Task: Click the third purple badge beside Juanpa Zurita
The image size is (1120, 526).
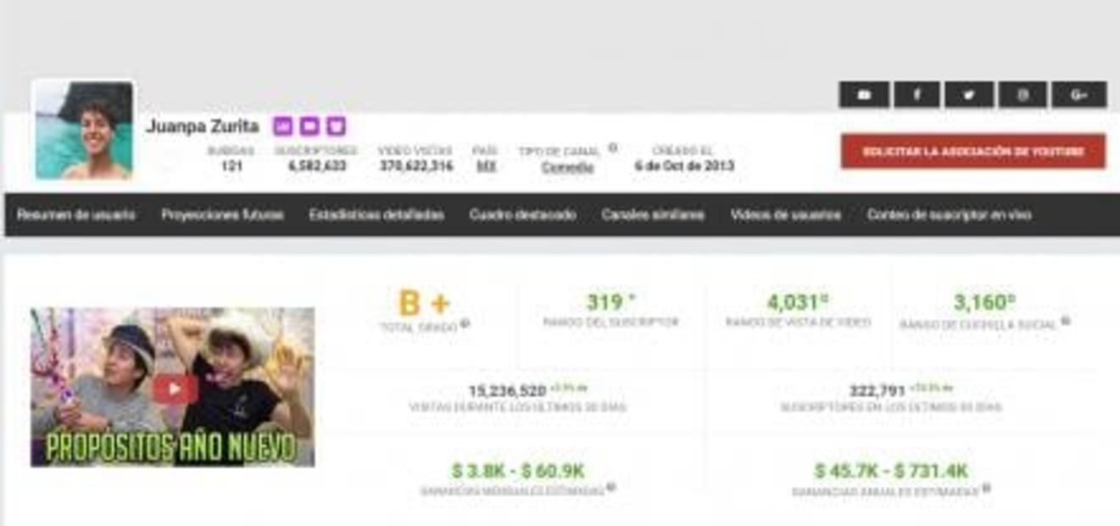Action: [x=337, y=126]
